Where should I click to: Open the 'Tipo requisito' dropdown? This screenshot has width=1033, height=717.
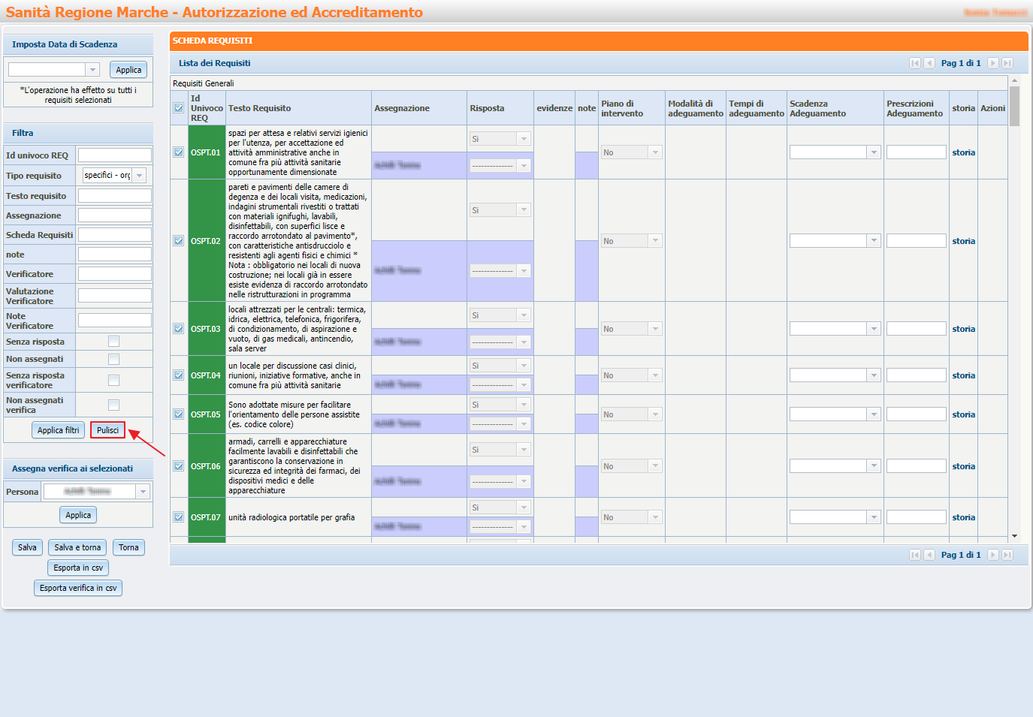click(x=139, y=176)
